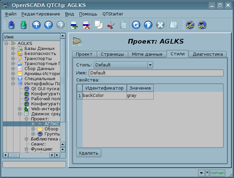Viewport: 234px width, 178px height.
Task: Expand the Безопасность tree node
Action: pos(13,54)
